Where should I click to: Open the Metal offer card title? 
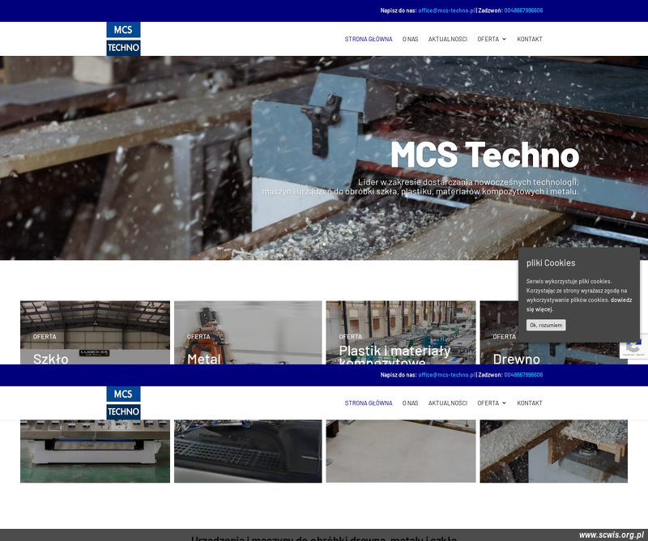[x=204, y=358]
